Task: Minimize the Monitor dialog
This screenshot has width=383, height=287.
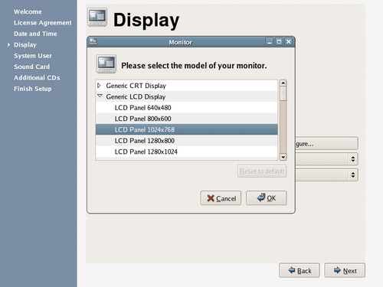Action: click(x=270, y=42)
